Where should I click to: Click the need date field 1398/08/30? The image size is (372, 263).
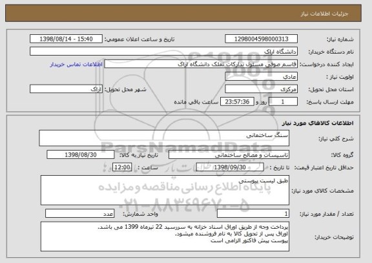click(81, 154)
